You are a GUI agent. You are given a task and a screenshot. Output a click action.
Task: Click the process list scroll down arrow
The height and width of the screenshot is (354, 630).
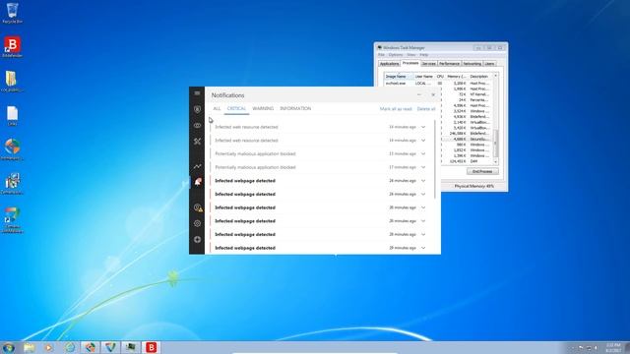tap(496, 161)
